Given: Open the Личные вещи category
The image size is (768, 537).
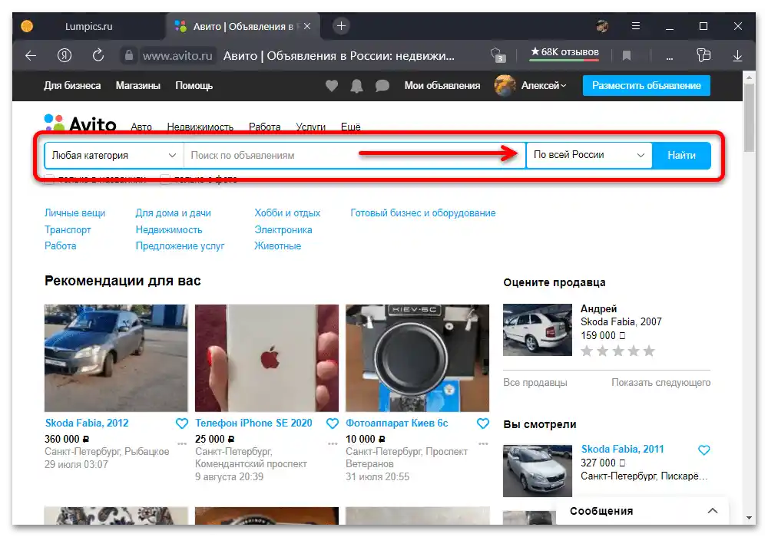Looking at the screenshot, I should click(x=75, y=213).
